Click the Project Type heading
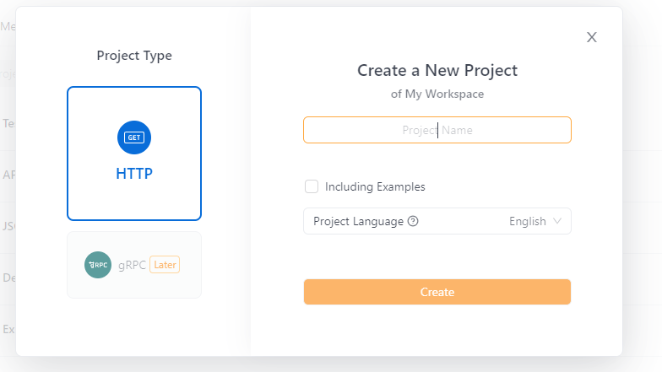The image size is (662, 372). (x=134, y=56)
